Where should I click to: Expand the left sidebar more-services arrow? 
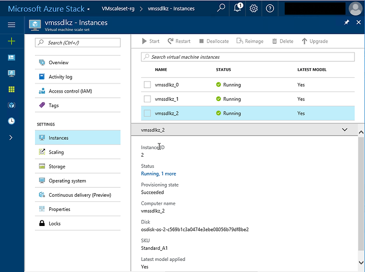coord(11,138)
